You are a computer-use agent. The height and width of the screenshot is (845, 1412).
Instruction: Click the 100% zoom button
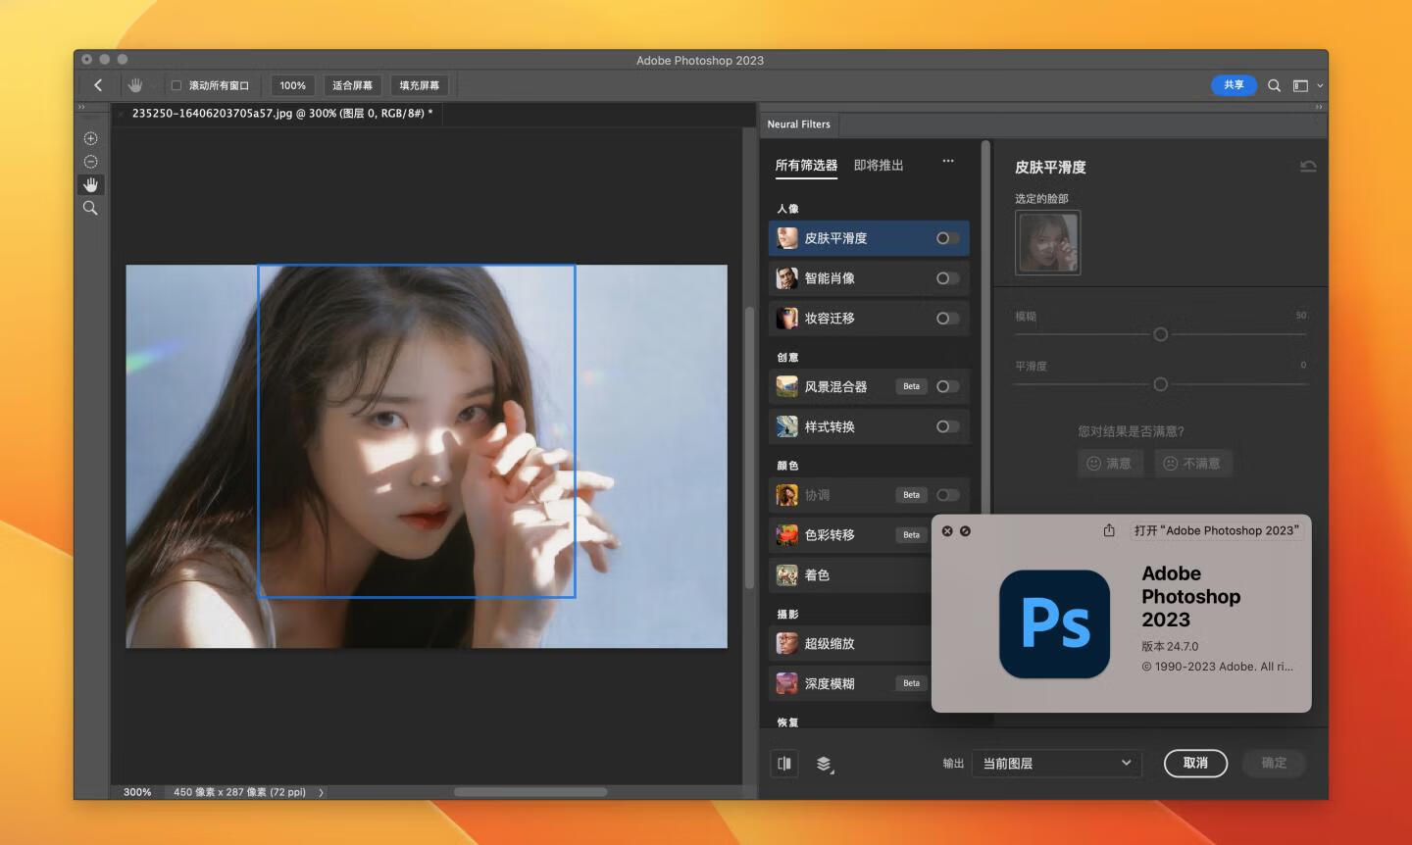[292, 85]
